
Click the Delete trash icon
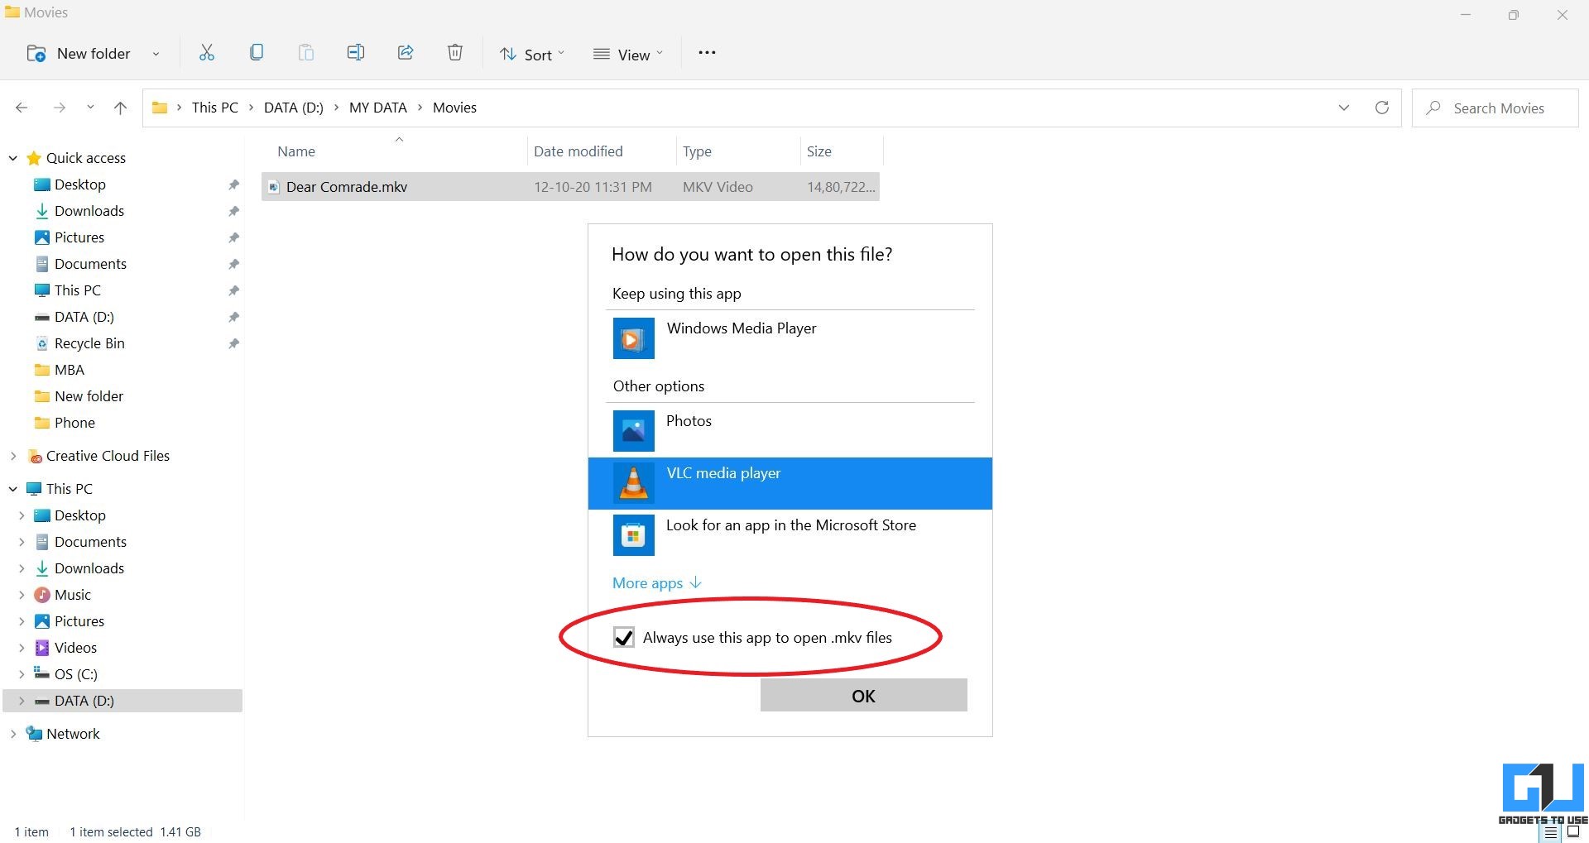[x=455, y=53]
